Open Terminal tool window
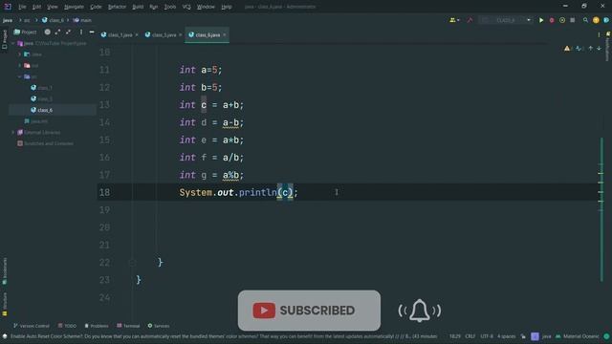This screenshot has height=344, width=612. click(128, 326)
